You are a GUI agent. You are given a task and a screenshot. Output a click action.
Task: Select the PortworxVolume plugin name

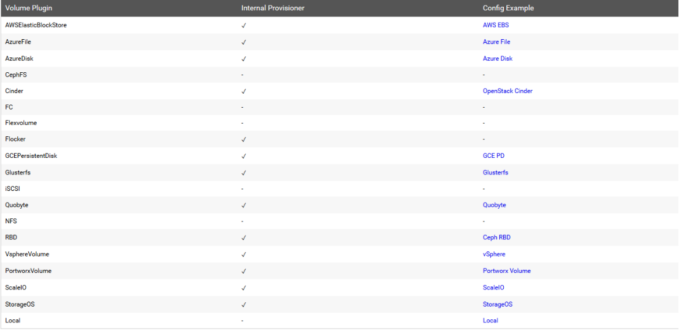[x=29, y=270]
